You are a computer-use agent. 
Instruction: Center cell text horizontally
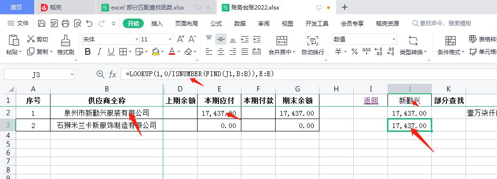point(220,51)
